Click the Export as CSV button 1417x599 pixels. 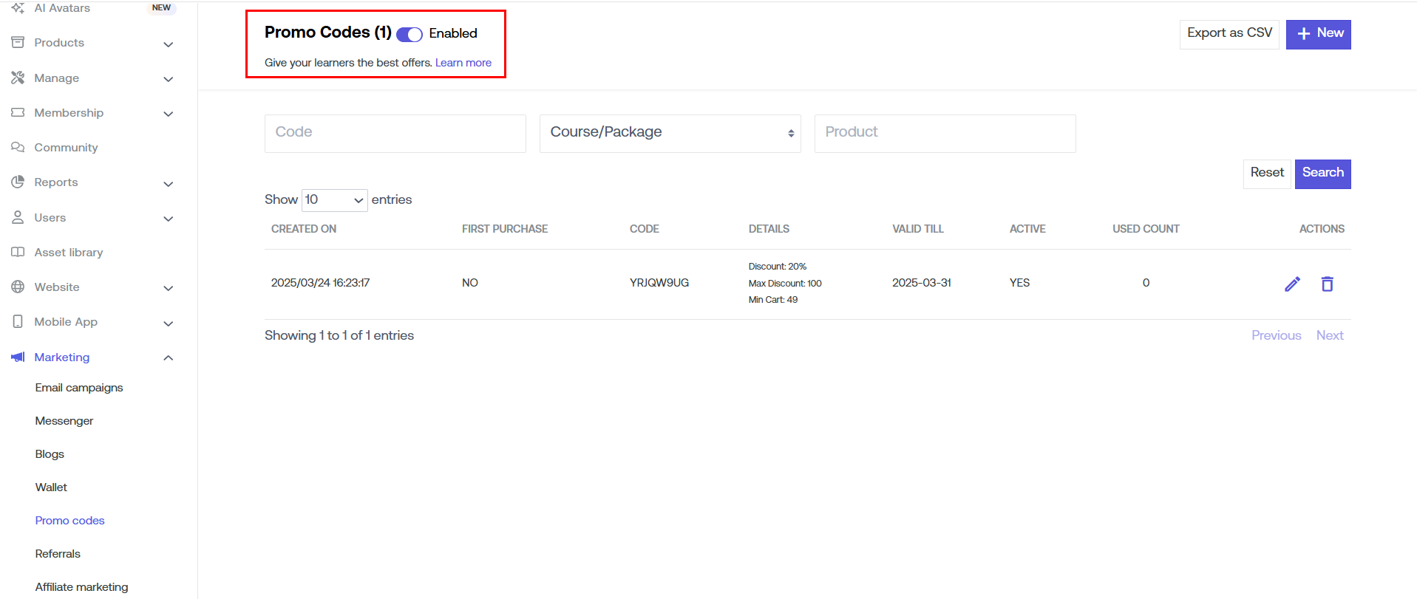[x=1229, y=34]
